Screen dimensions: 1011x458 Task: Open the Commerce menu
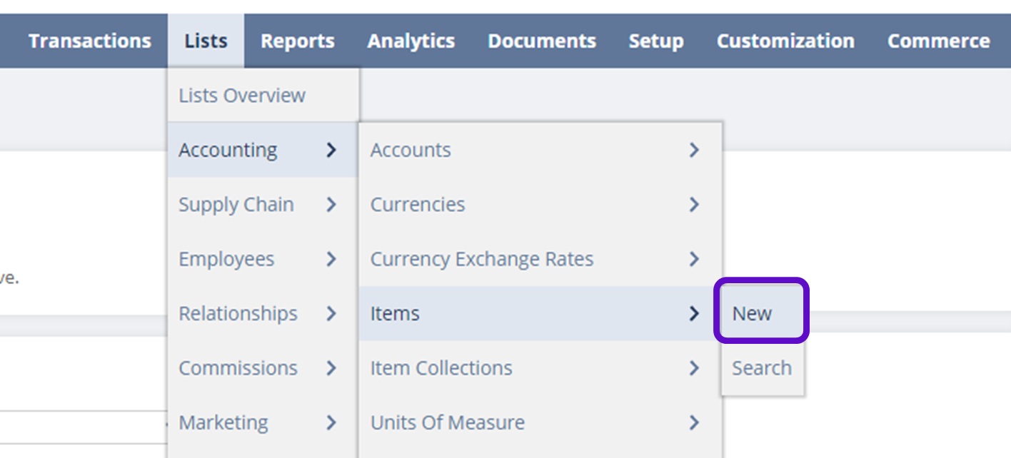(x=937, y=41)
